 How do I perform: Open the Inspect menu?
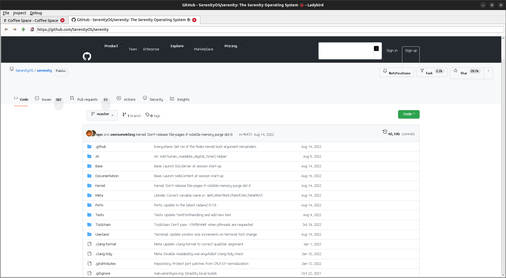[x=20, y=13]
